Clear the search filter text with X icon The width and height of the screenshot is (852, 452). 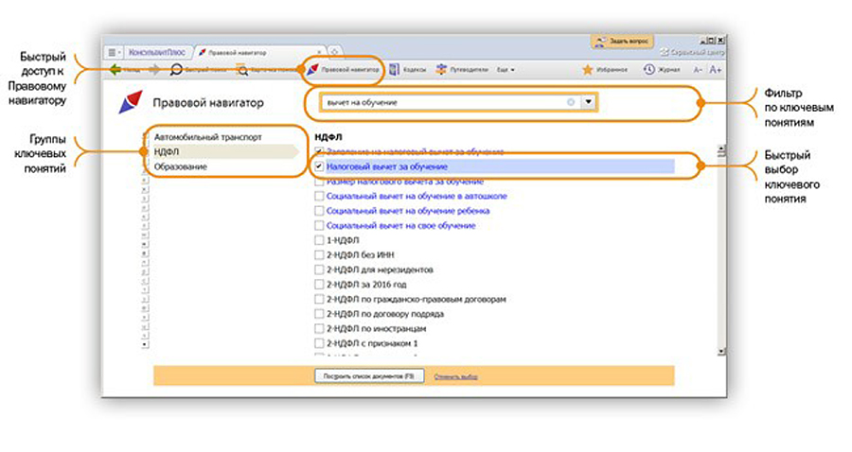(571, 102)
